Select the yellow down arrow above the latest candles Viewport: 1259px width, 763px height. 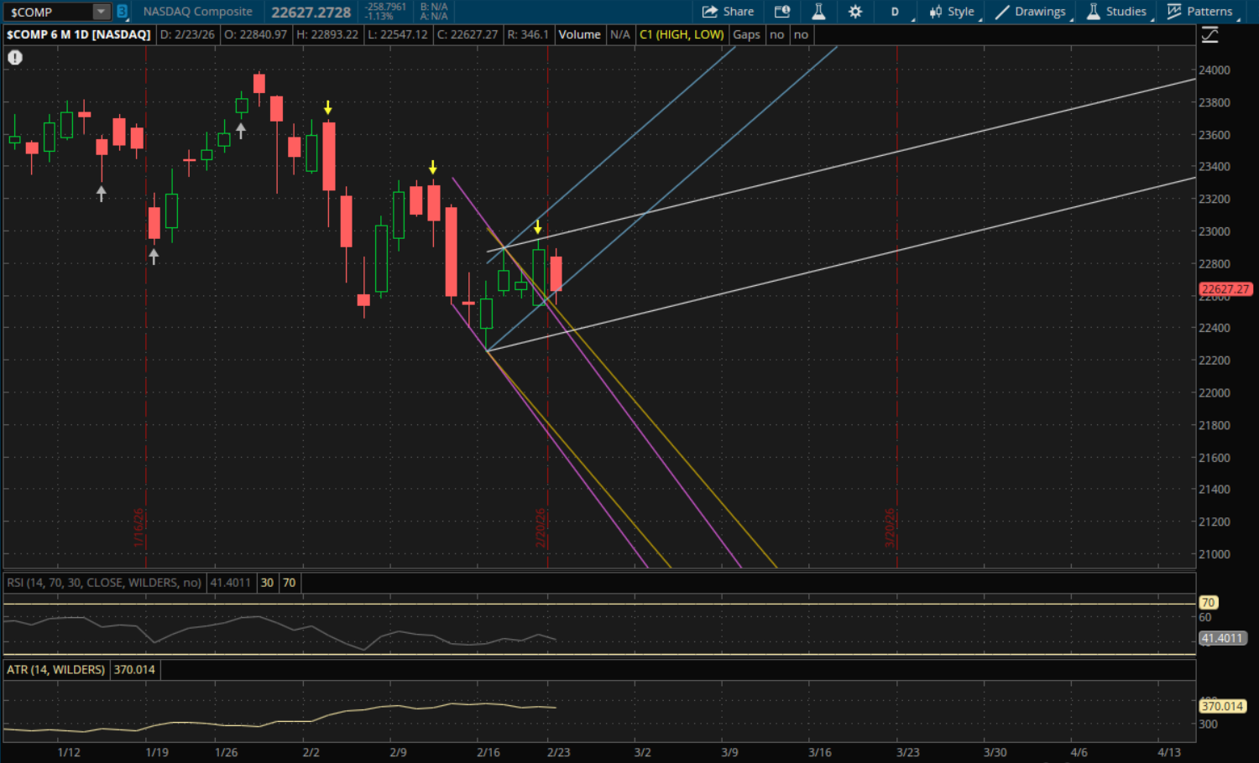click(537, 227)
